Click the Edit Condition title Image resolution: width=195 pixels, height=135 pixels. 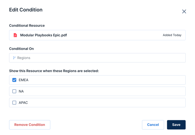point(26,10)
